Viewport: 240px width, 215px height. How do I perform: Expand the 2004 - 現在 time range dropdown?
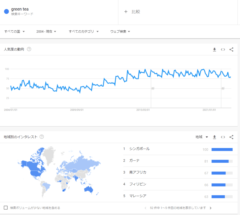tap(46, 31)
